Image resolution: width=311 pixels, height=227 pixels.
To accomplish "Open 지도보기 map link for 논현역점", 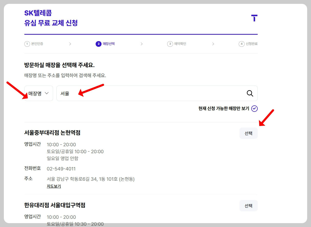I will 54,186.
